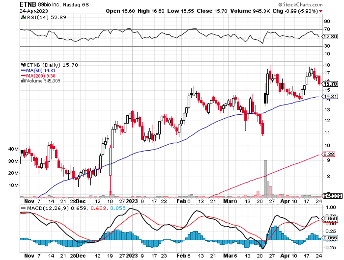The width and height of the screenshot is (344, 260).
Task: Click the 'Chg -0.99 (-5.93%)' header value
Action: pyautogui.click(x=295, y=11)
